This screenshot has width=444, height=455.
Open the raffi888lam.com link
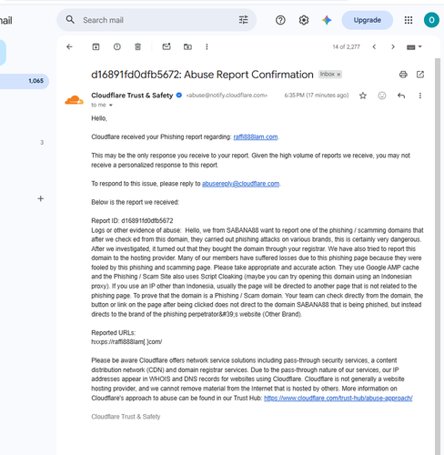pos(256,136)
